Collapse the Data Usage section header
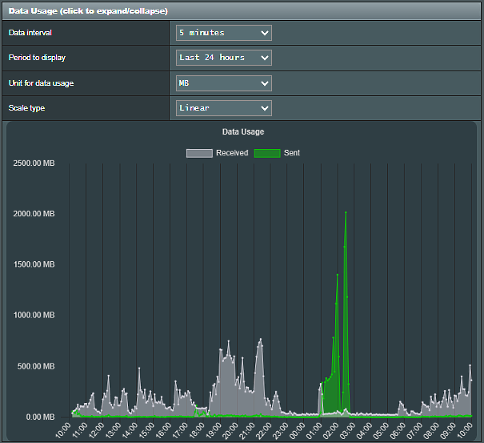 tap(242, 11)
